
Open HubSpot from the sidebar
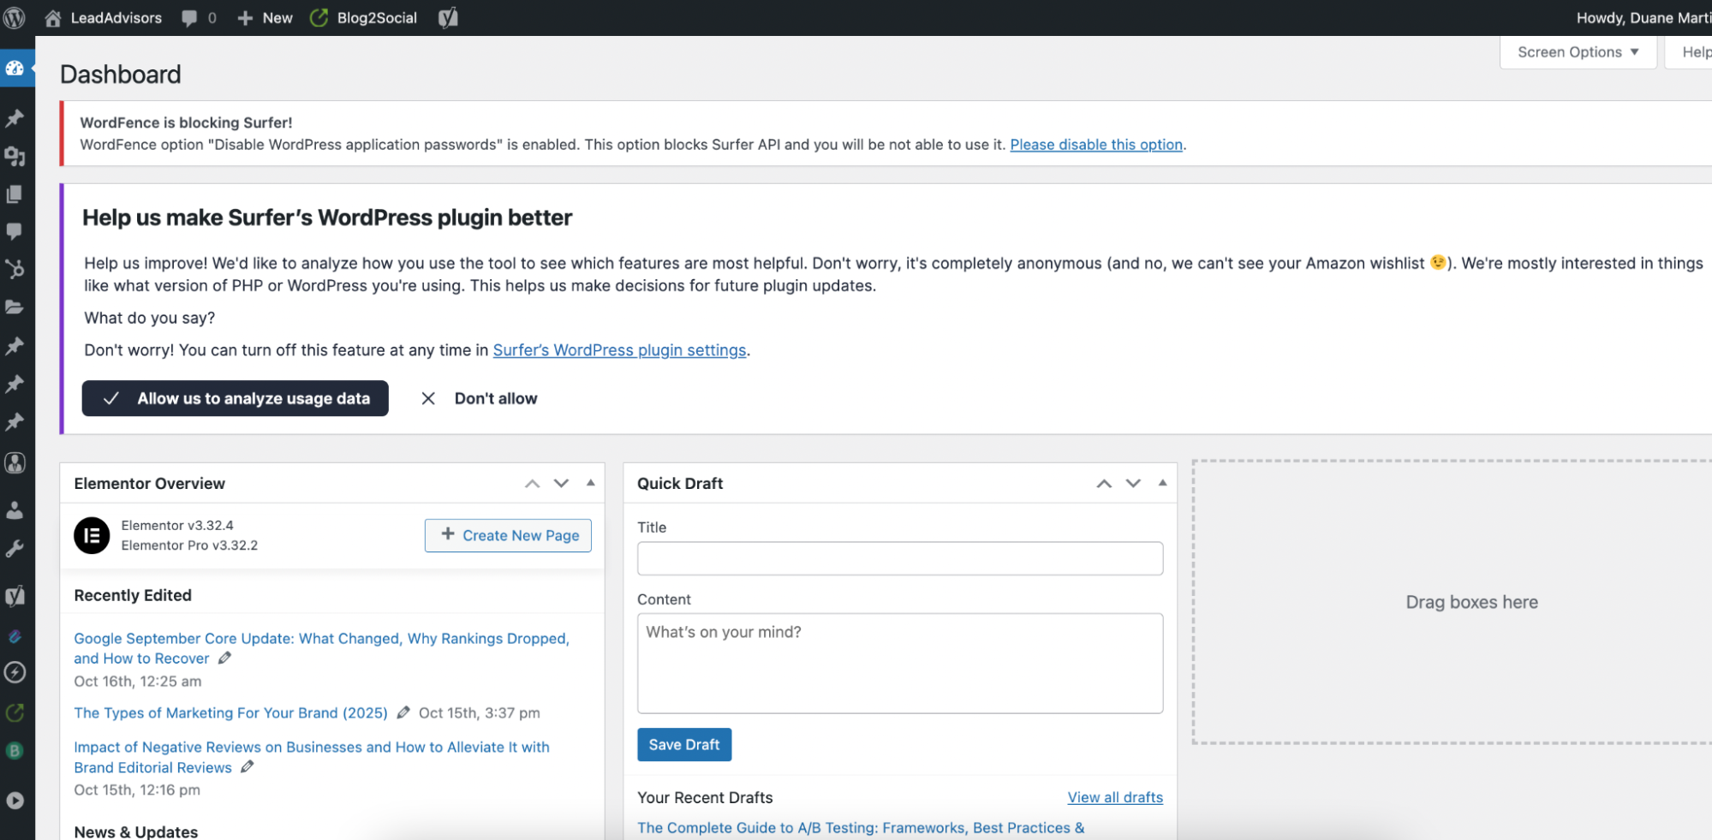15,269
